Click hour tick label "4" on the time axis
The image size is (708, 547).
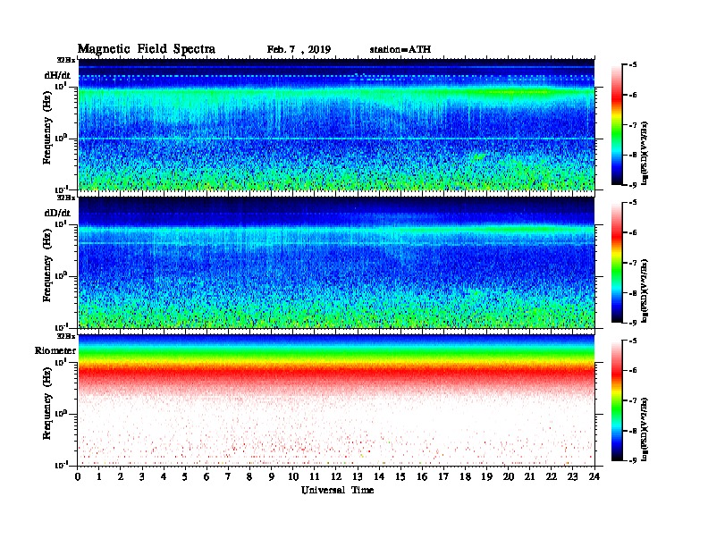coord(164,477)
